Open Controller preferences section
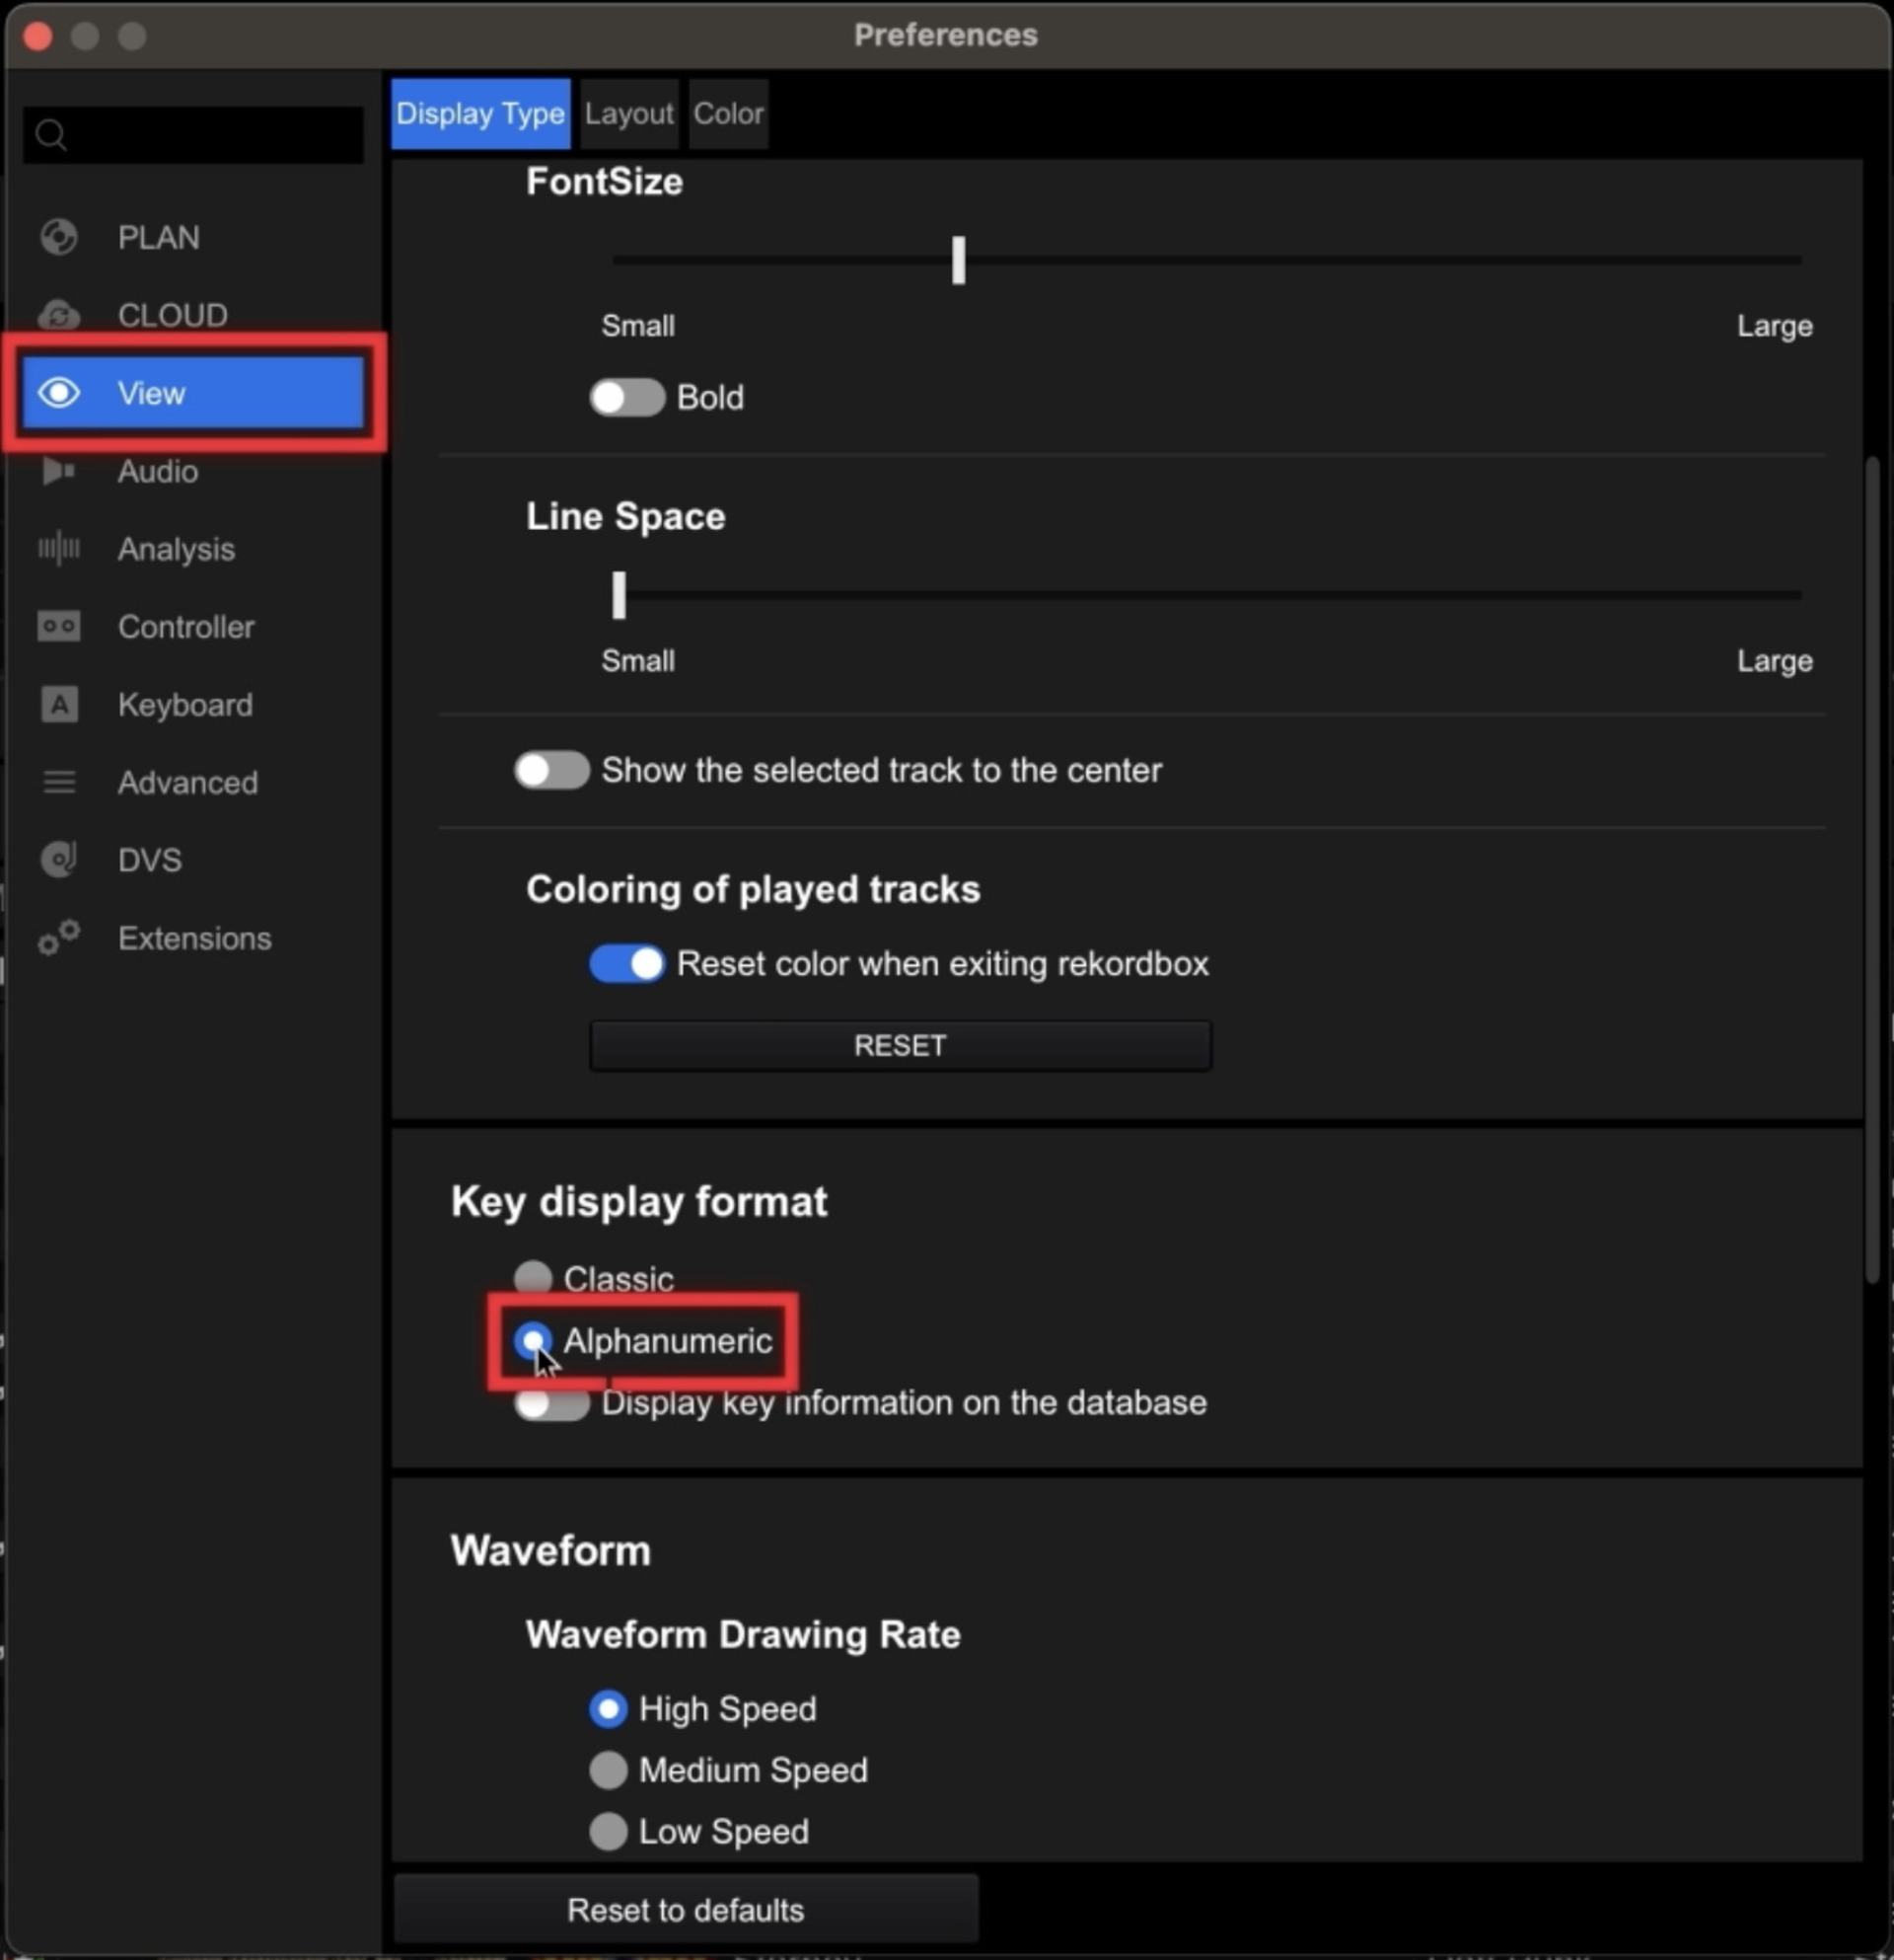The image size is (1894, 1960). (185, 626)
